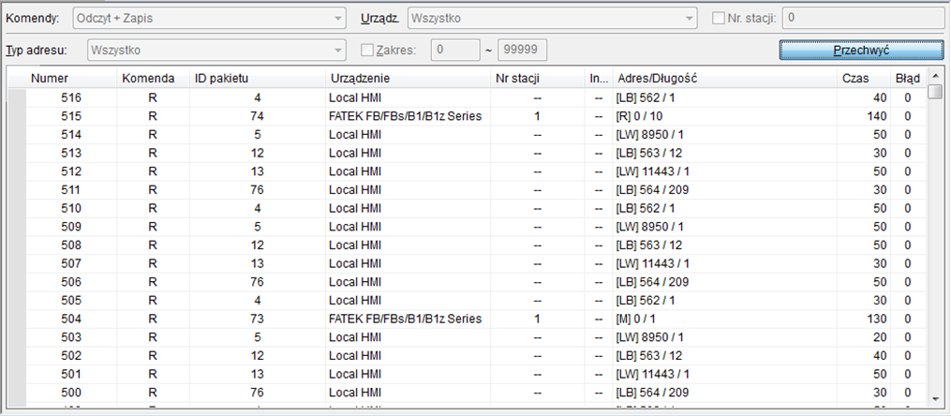Select row number 503

(476, 337)
